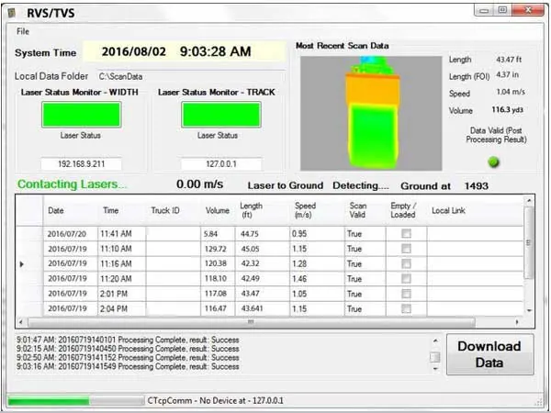Select speed cell 1.46
Screen dimensions: 551x413
[317, 279]
